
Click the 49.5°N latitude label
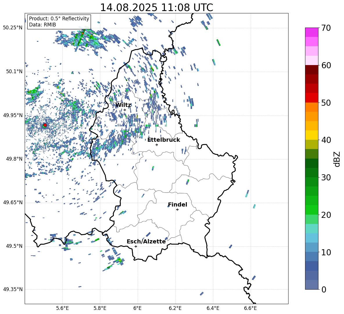tap(14, 246)
